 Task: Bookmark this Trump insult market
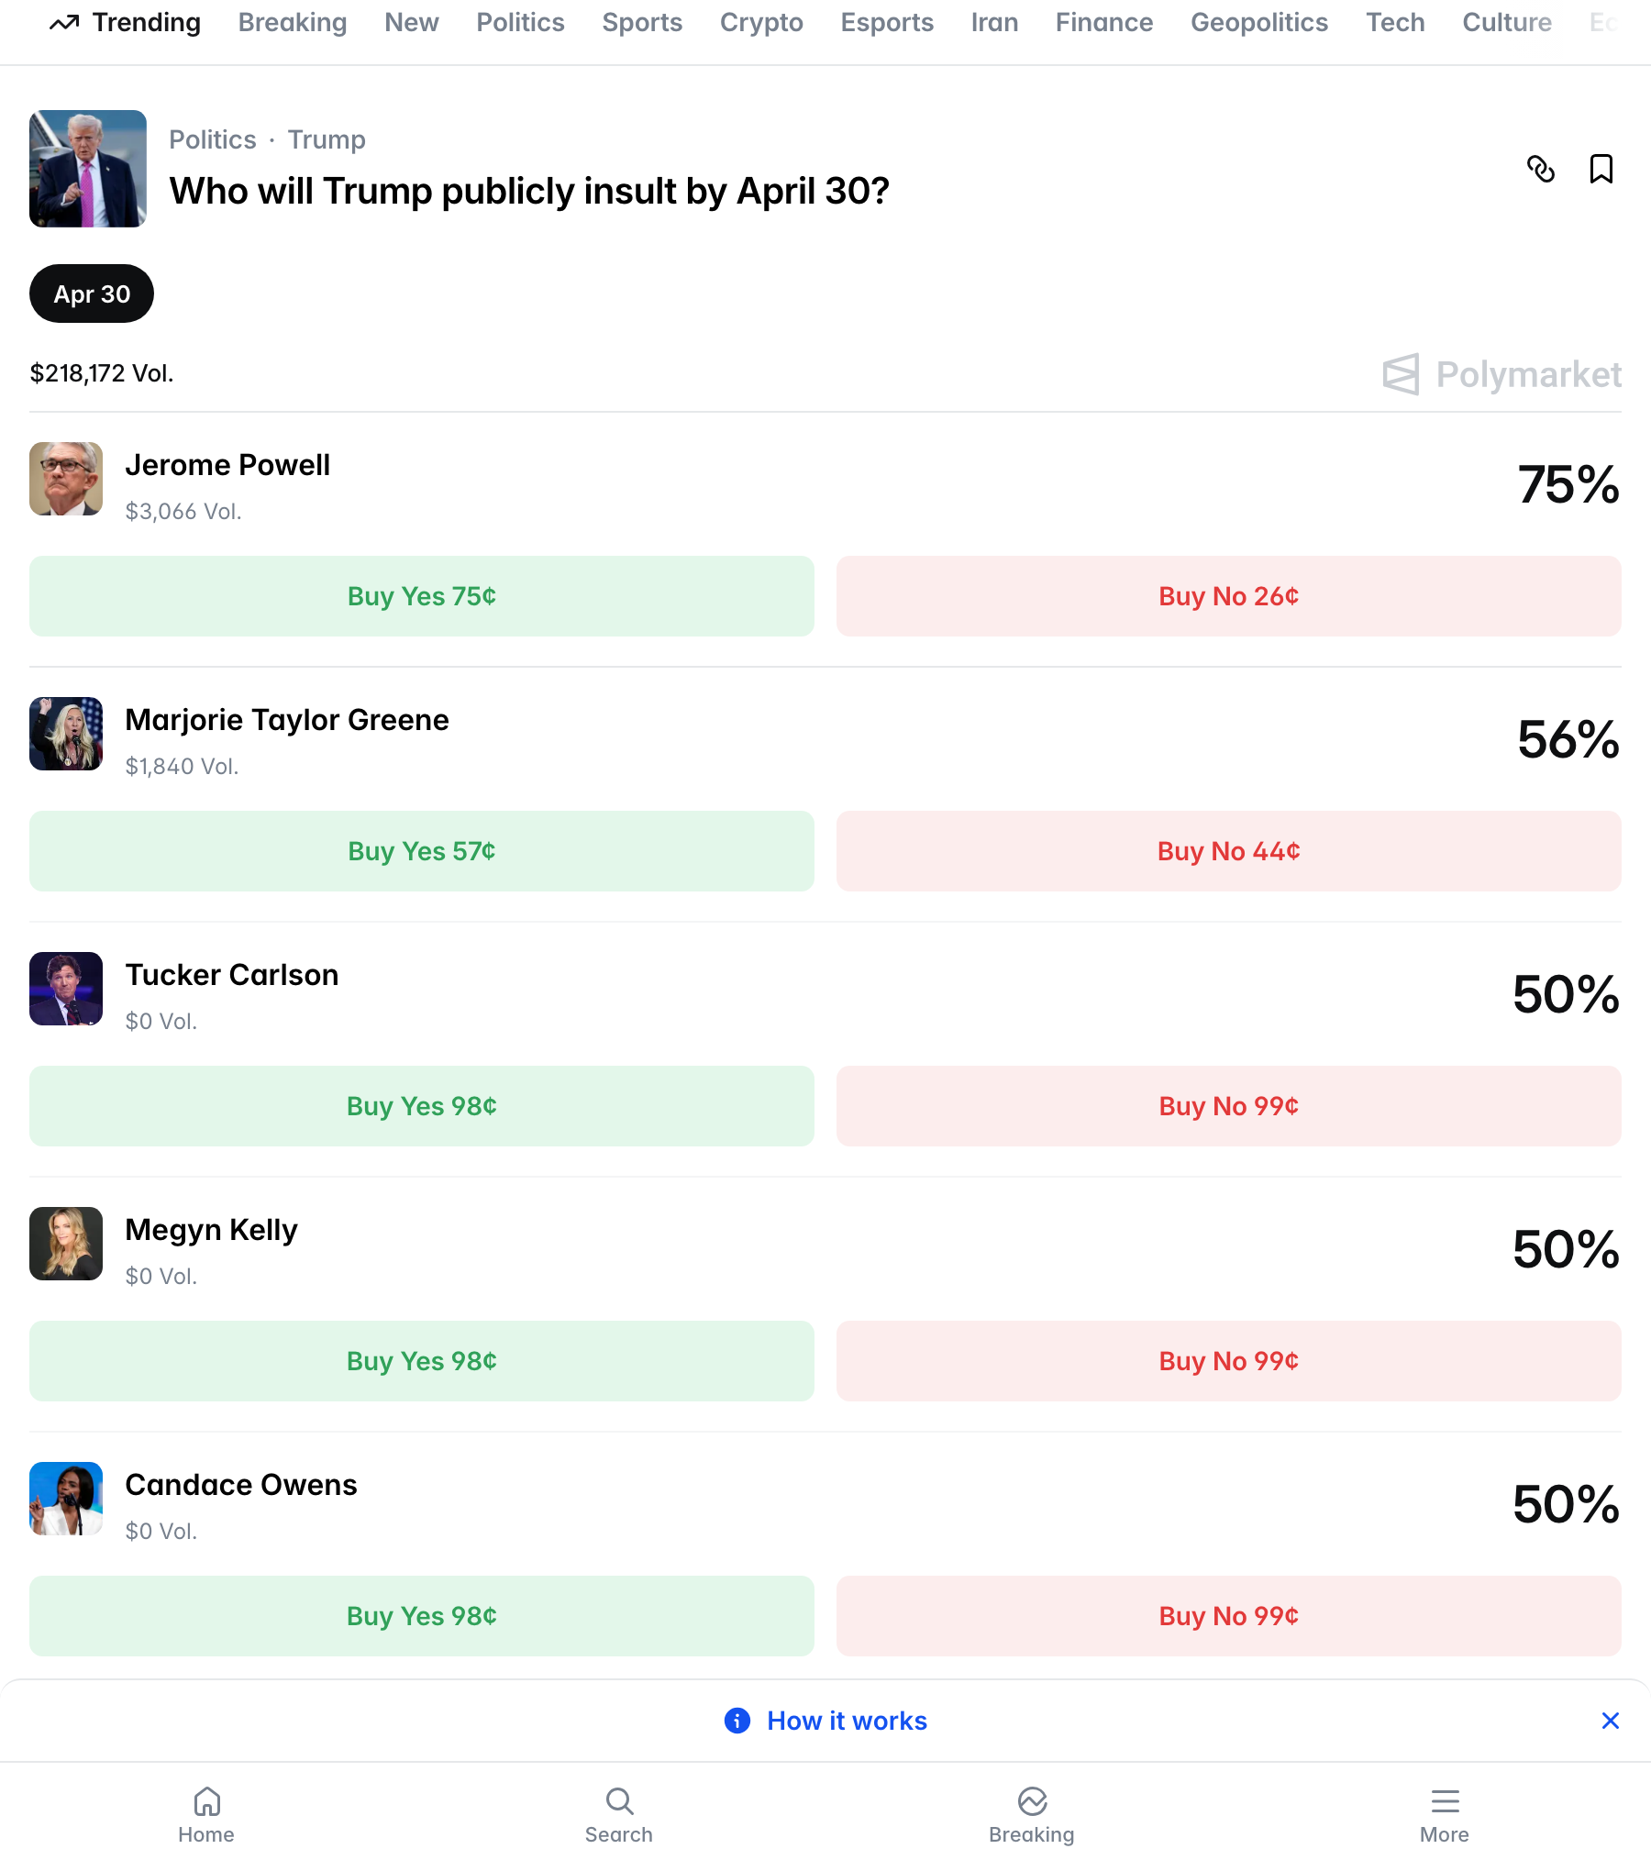coord(1601,169)
